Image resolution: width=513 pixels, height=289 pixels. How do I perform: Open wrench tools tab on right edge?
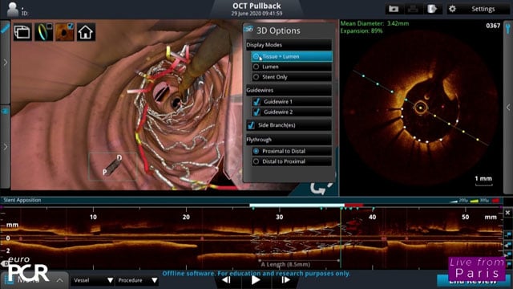point(508,28)
